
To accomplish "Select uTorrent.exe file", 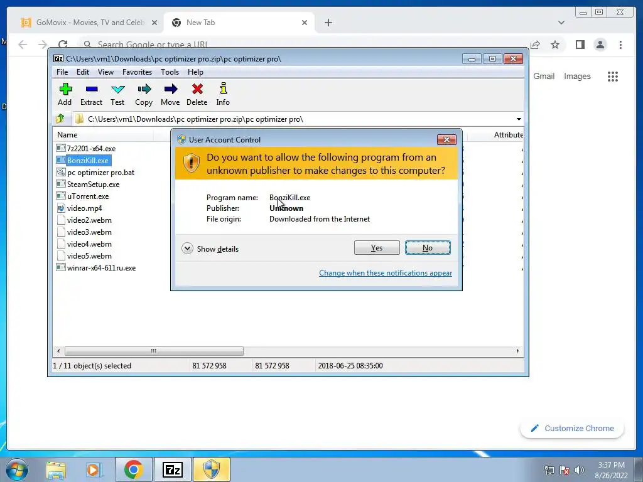I will (x=83, y=196).
